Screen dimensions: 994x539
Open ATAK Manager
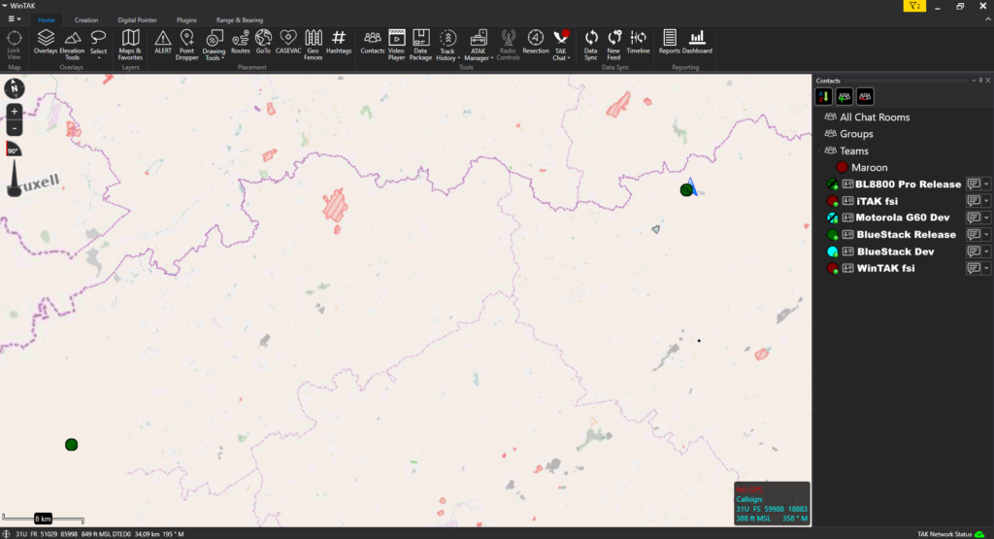pyautogui.click(x=478, y=45)
